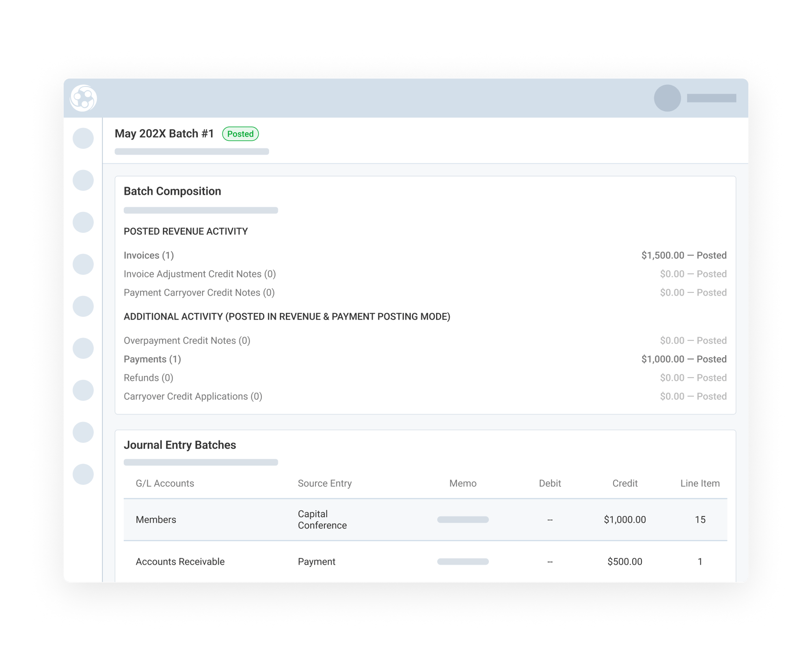Click the Credit column header
812x660 pixels.
pos(625,483)
